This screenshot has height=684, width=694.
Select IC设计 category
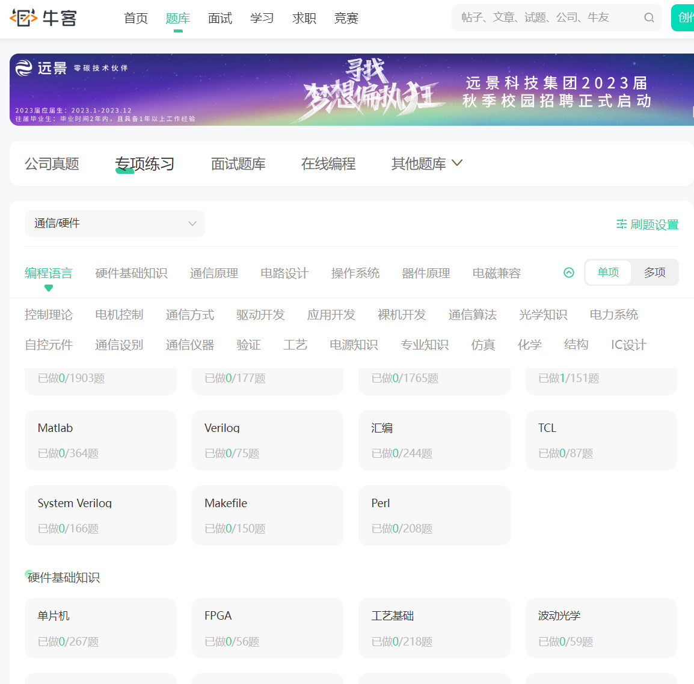pos(628,345)
